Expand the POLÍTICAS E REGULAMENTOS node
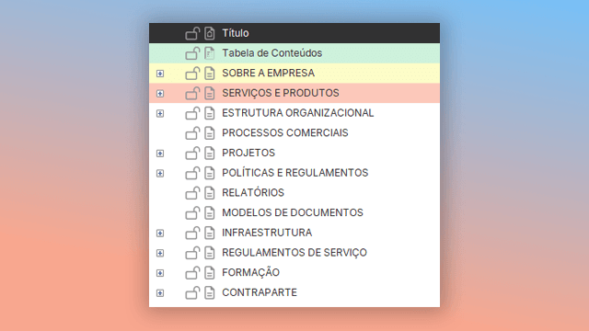The width and height of the screenshot is (589, 331). 160,174
